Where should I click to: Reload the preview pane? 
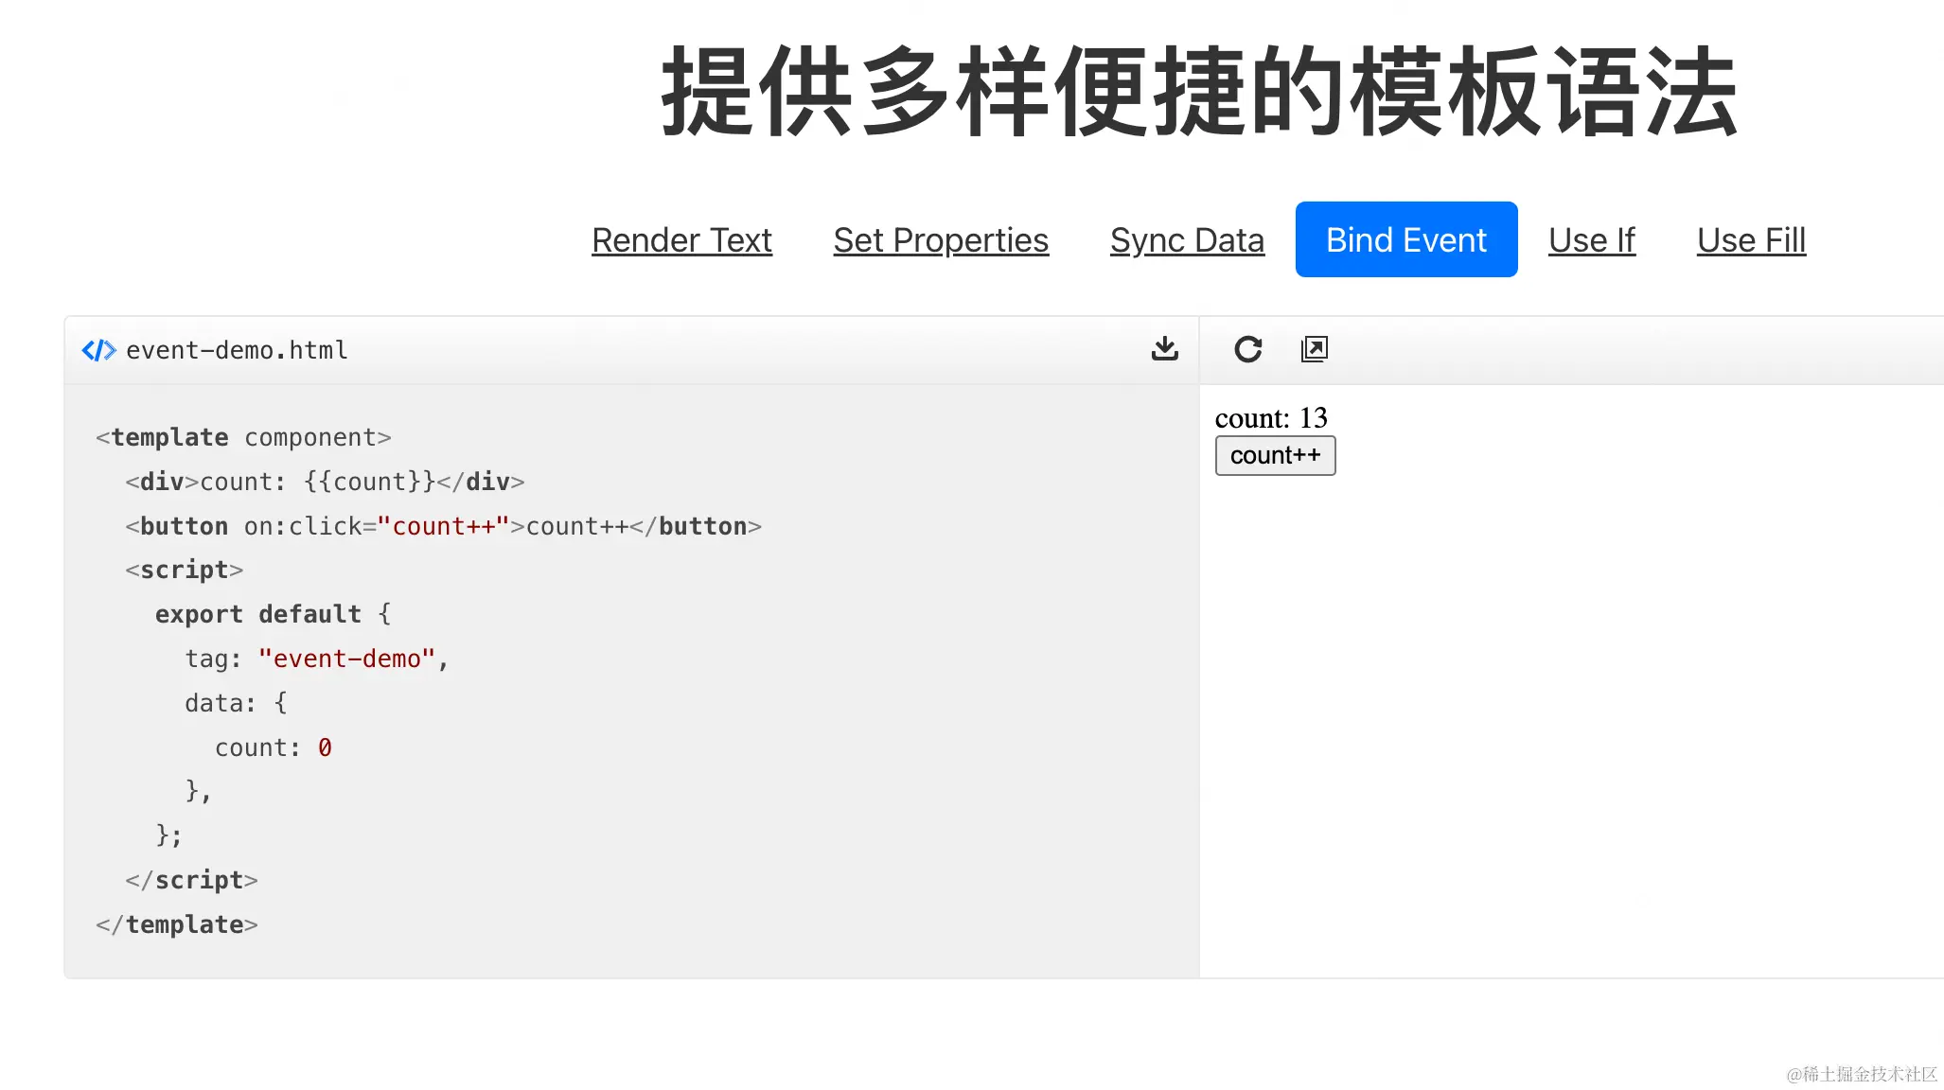point(1248,349)
